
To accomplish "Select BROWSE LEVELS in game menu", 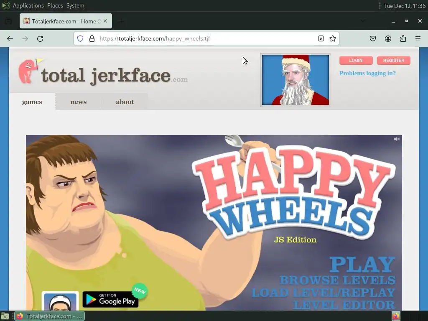I will point(338,280).
